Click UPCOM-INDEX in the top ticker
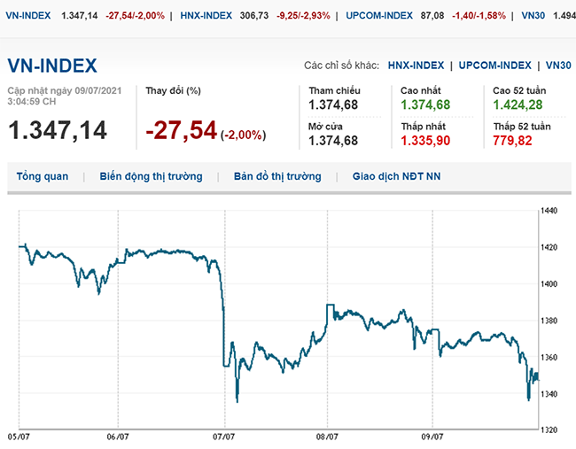Screen dimensions: 576x449 (381, 16)
